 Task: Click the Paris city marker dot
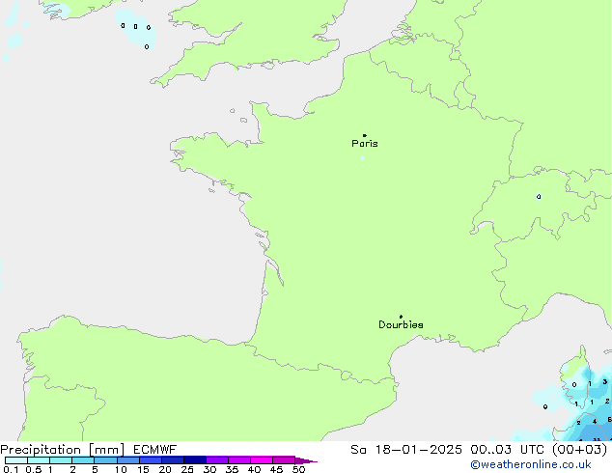click(364, 136)
